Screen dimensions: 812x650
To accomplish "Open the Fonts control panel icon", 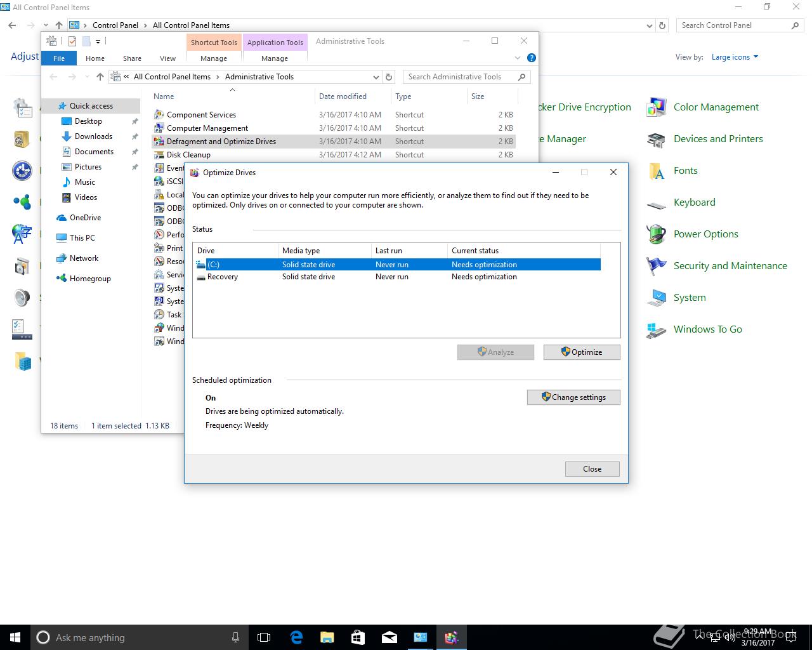I will tap(657, 171).
